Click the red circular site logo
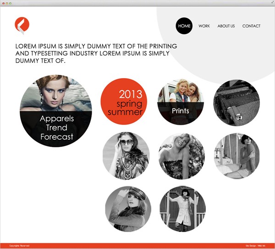275x249 pixels. (x=22, y=25)
